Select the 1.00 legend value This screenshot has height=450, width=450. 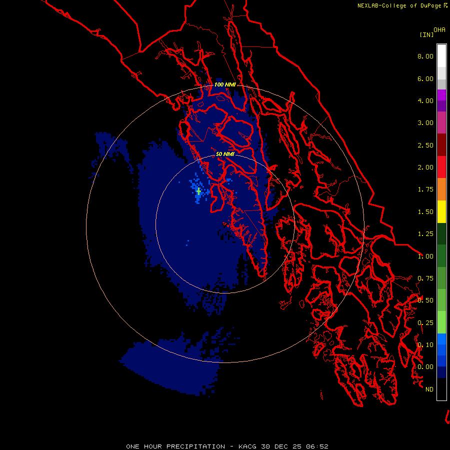click(425, 256)
